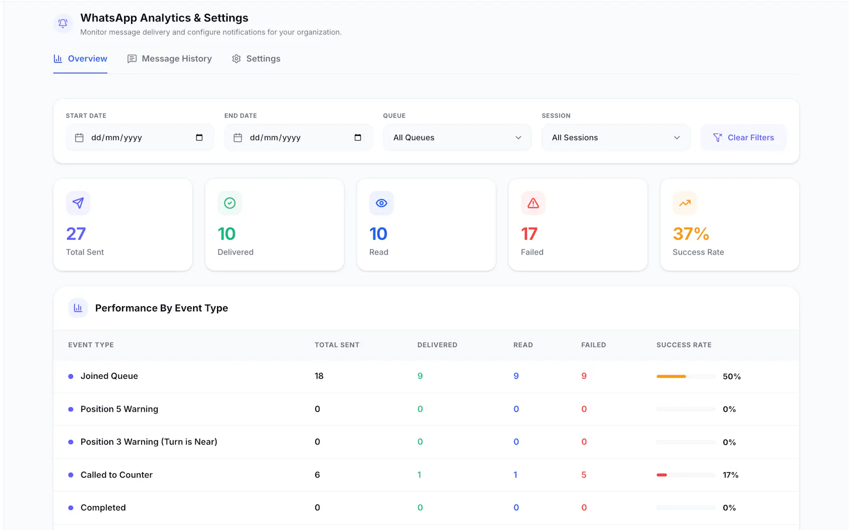
Task: Click the Total Sent column header
Action: [x=337, y=345]
